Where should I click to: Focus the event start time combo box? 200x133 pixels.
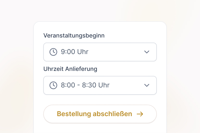(100, 52)
